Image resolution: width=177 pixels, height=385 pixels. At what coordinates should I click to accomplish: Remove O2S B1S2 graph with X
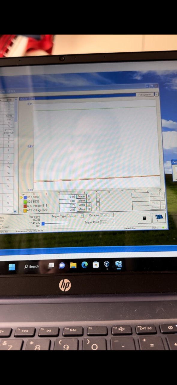[89, 196]
